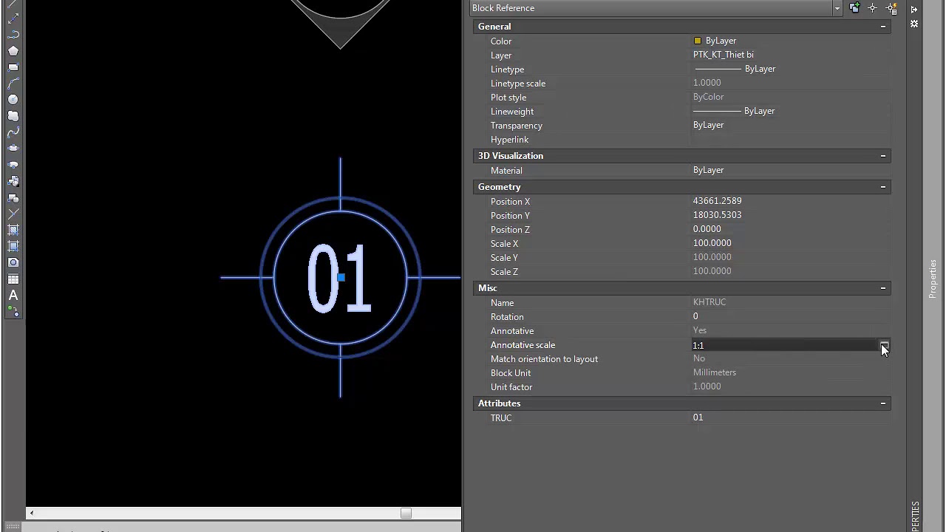
Task: Click the Select Objects icon
Action: 873,8
